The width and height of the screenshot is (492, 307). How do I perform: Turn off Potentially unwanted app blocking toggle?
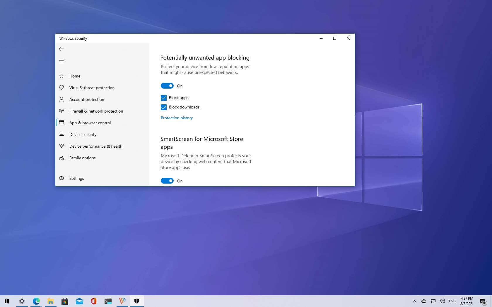[x=167, y=86]
